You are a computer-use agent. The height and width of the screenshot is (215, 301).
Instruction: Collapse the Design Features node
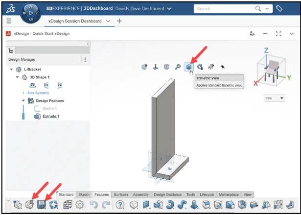(x=23, y=100)
